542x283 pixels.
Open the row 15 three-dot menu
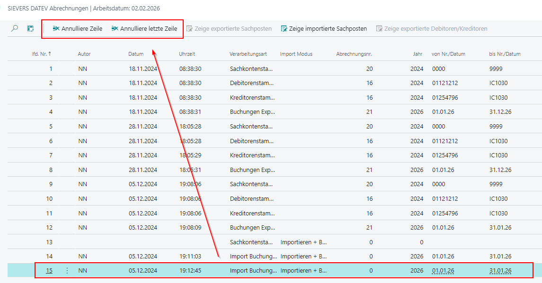[x=67, y=271]
